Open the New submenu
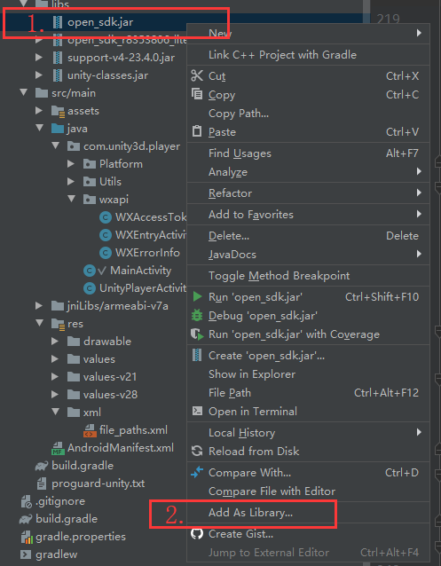 308,33
